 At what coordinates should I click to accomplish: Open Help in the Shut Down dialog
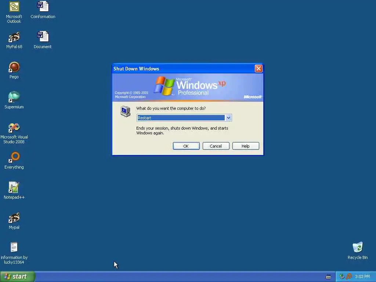point(246,146)
